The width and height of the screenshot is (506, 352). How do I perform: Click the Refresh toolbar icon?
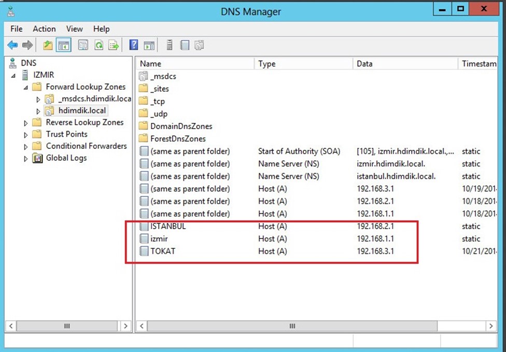[99, 45]
